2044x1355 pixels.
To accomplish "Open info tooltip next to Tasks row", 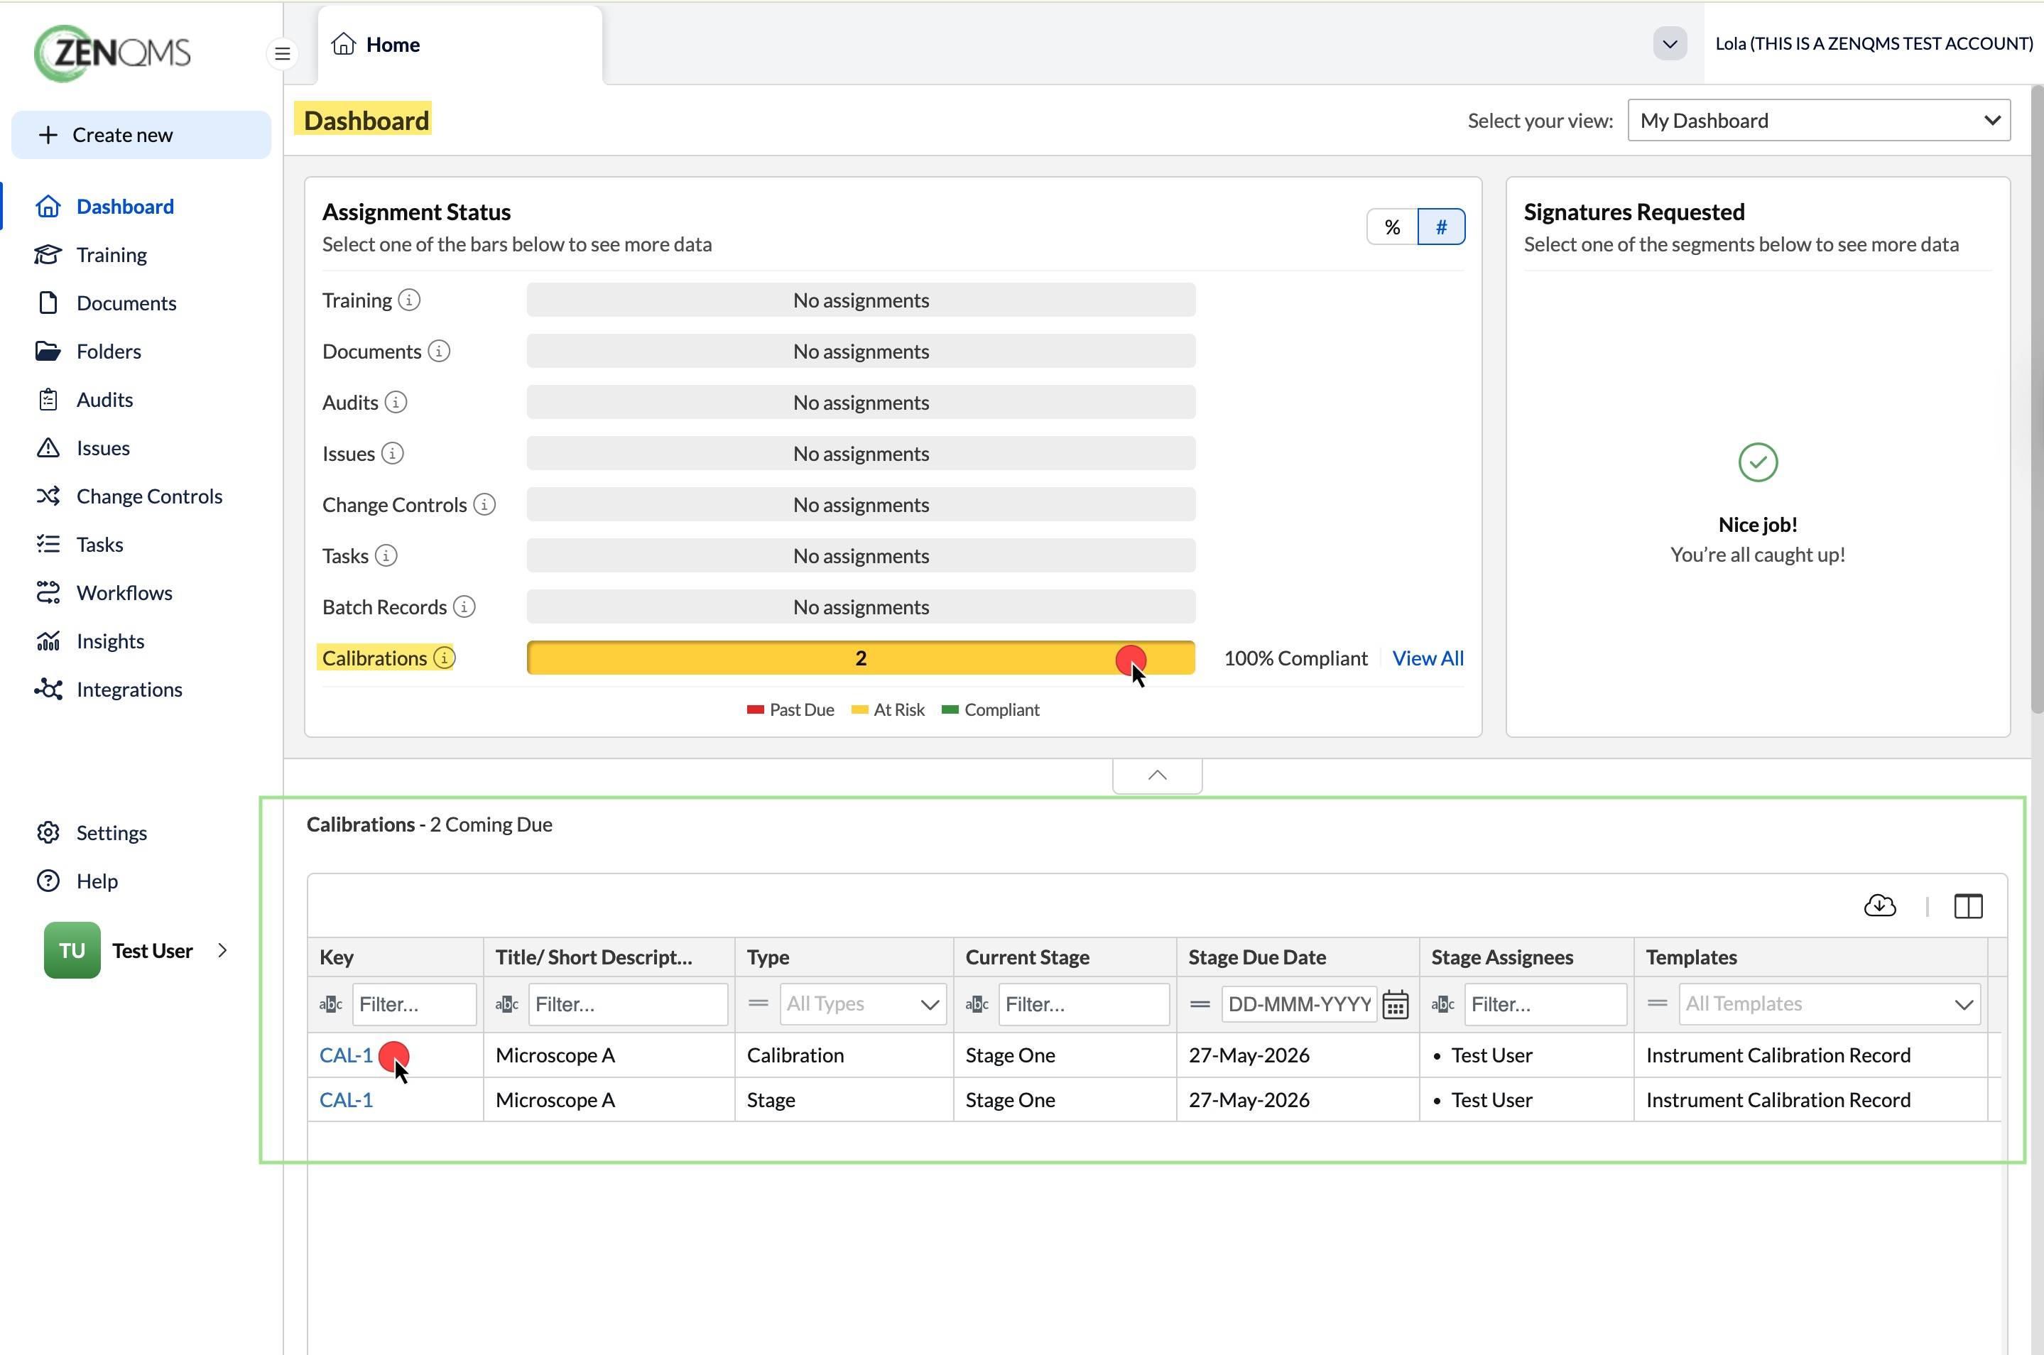I will [386, 555].
